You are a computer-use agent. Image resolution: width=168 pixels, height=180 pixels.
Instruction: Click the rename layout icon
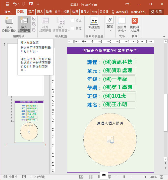(x=34, y=25)
